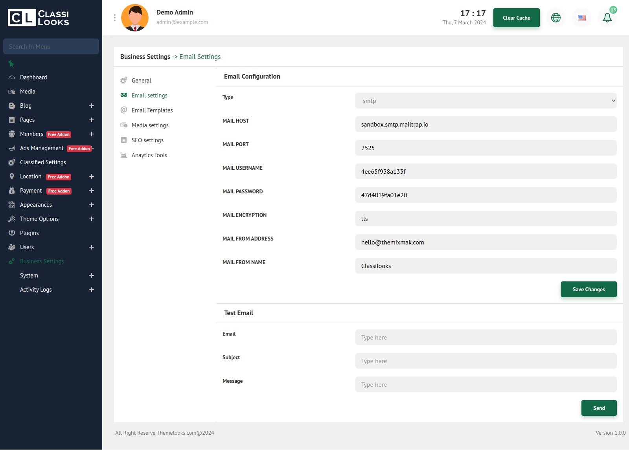Select the SEO settings tab

coord(147,140)
